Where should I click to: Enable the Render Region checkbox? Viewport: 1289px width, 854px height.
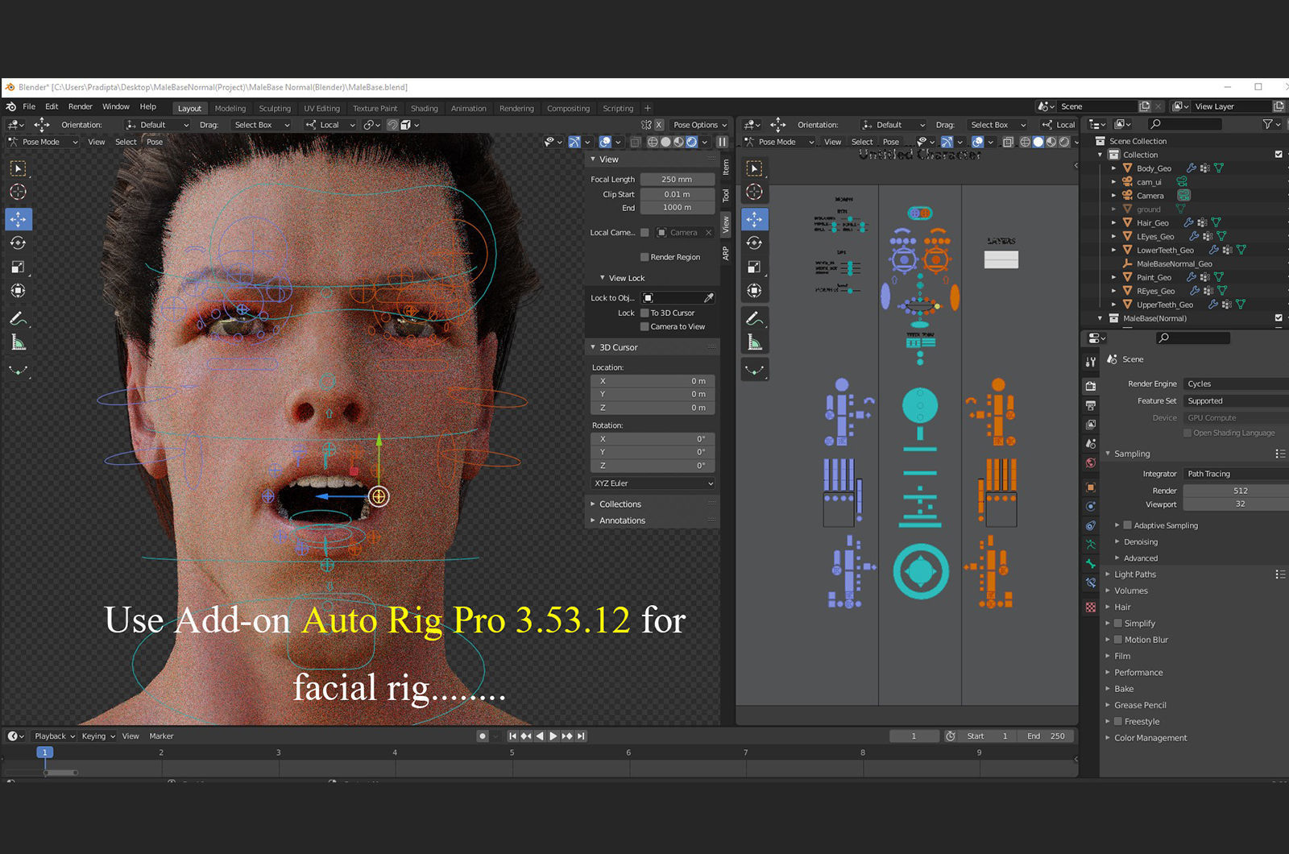pyautogui.click(x=644, y=257)
